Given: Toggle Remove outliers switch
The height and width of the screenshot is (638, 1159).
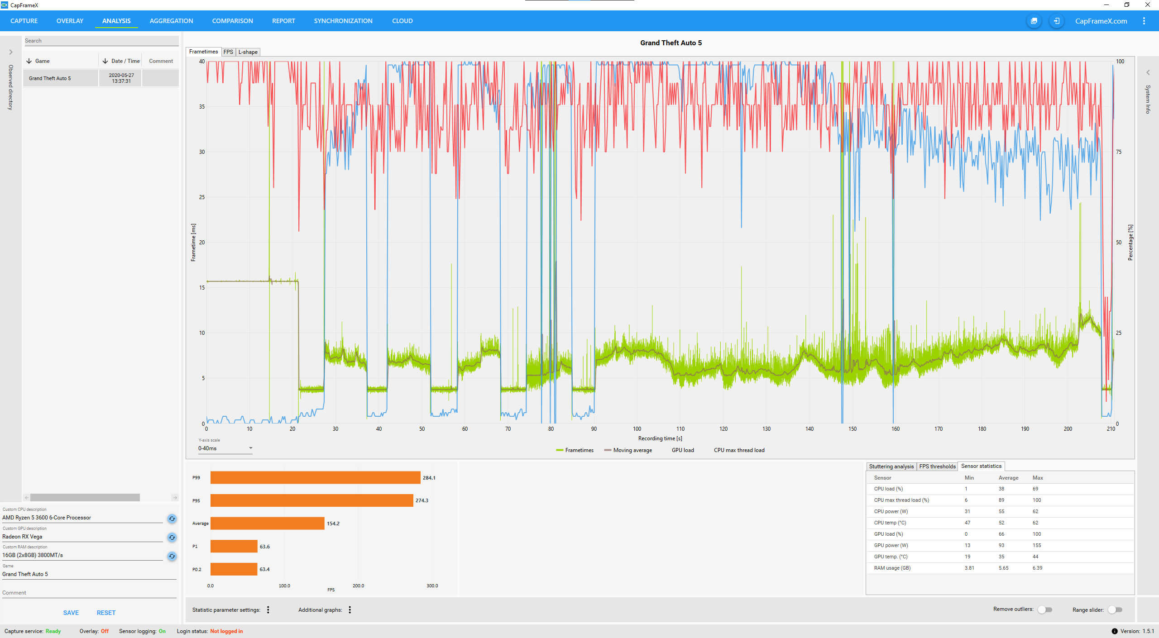Looking at the screenshot, I should 1045,609.
